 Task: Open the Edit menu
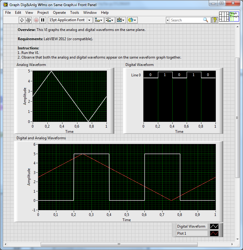18,13
